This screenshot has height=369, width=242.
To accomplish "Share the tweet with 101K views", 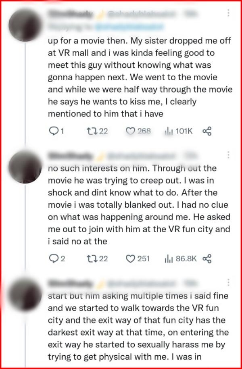I will (207, 131).
